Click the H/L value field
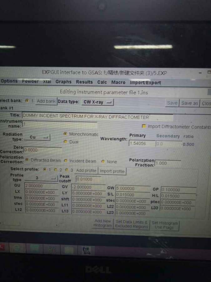Image resolution: width=211 pixels, height=282 pixels. 178,196
